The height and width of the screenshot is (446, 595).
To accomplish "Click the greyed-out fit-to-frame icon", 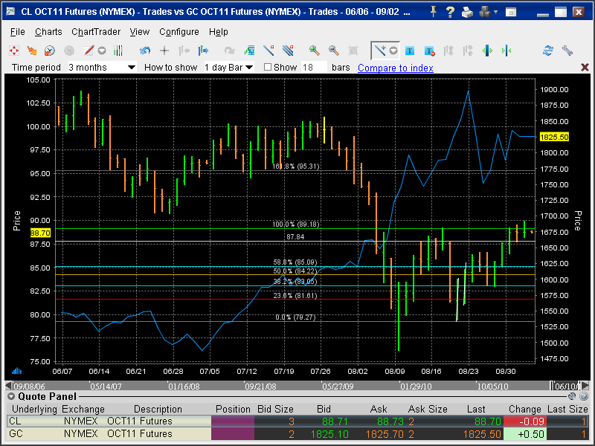I will (x=353, y=51).
